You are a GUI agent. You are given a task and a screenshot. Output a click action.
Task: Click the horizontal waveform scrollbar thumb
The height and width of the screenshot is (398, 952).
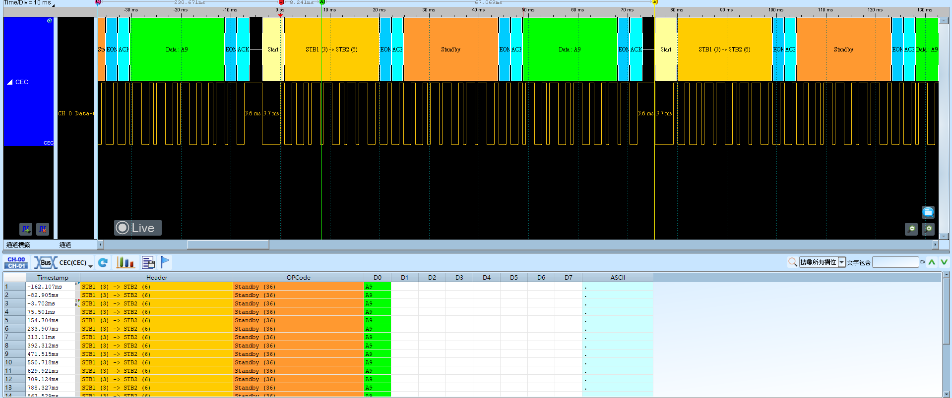click(x=228, y=245)
